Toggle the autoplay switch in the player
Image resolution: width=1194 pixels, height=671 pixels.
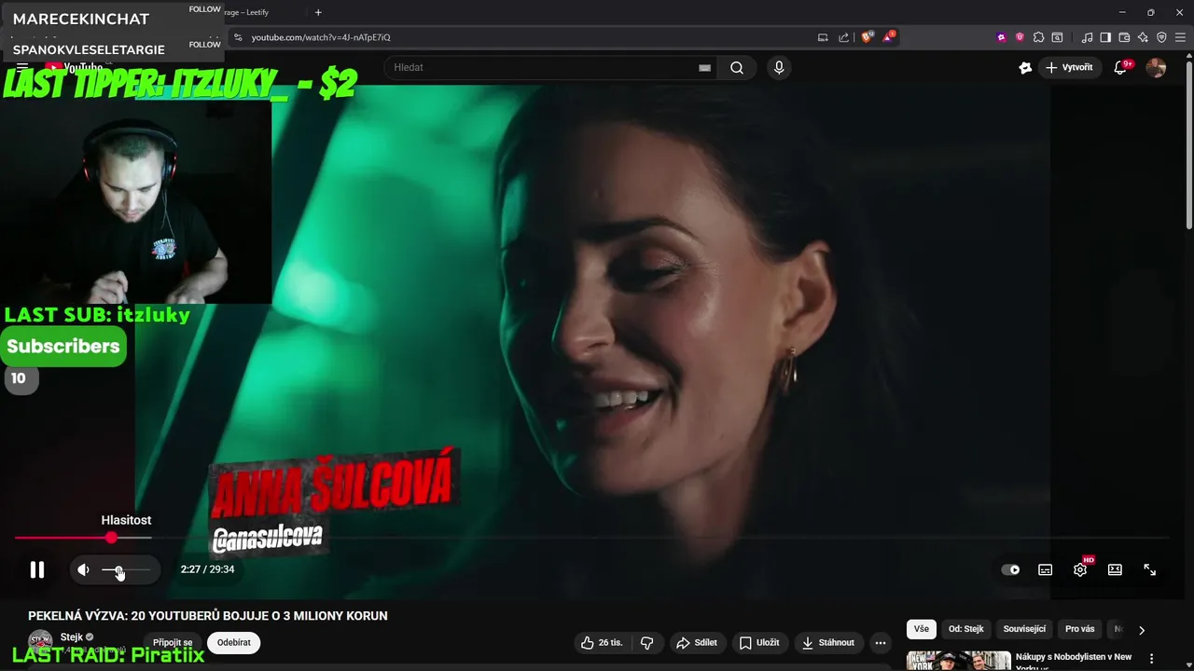pos(1010,569)
